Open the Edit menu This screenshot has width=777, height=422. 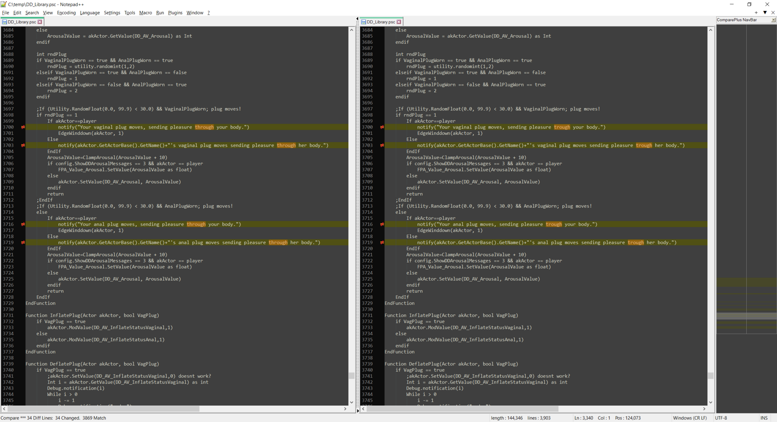17,13
